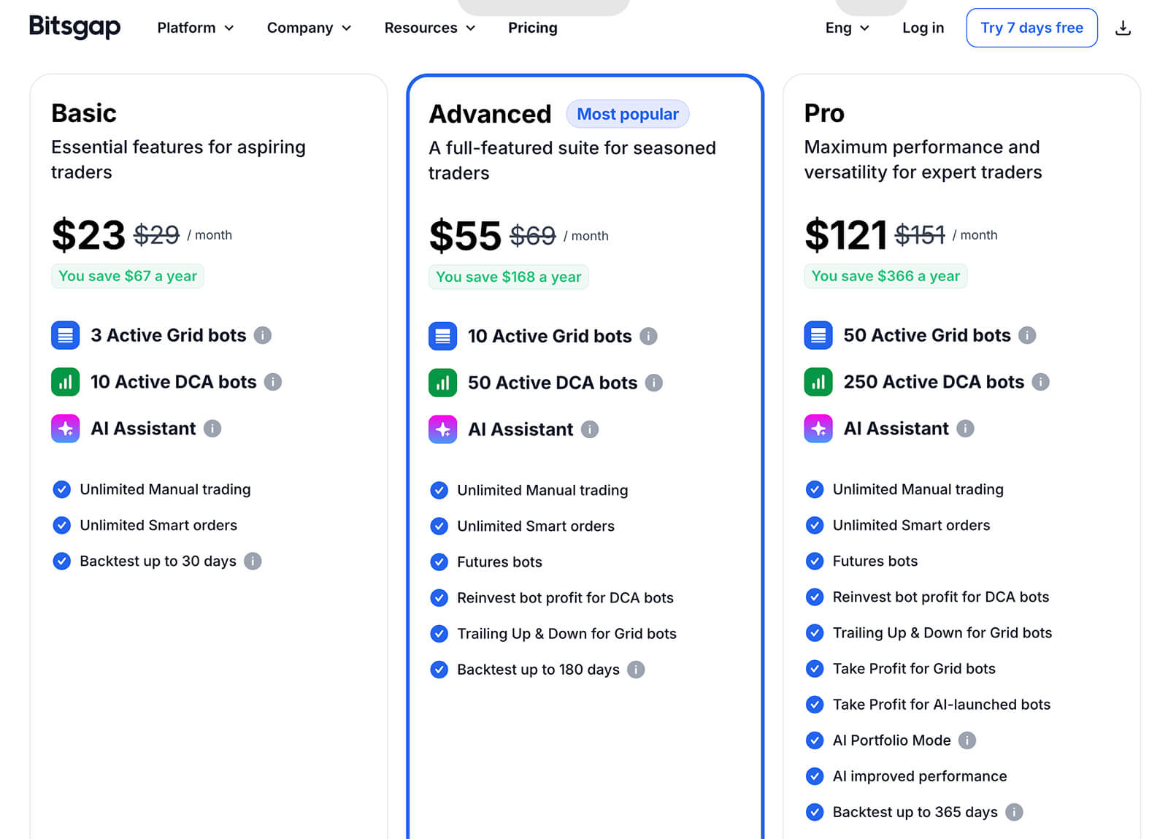Image resolution: width=1168 pixels, height=839 pixels.
Task: Open the Eng language selector
Action: (847, 28)
